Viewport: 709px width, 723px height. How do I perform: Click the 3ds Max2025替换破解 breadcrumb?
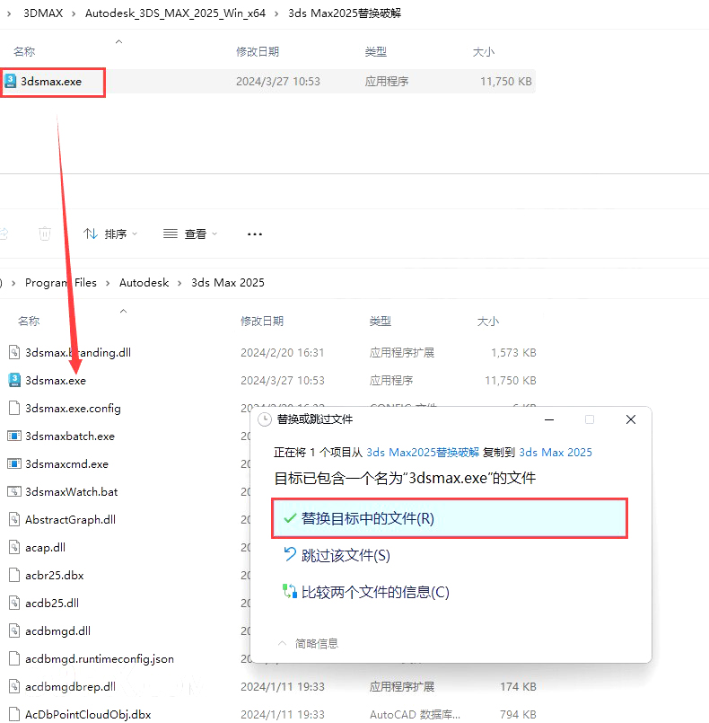pos(345,13)
